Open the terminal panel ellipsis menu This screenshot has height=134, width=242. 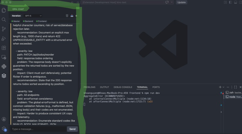click(x=228, y=87)
